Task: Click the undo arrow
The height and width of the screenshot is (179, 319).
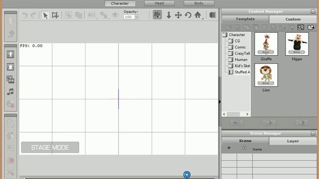Action: 25,15
